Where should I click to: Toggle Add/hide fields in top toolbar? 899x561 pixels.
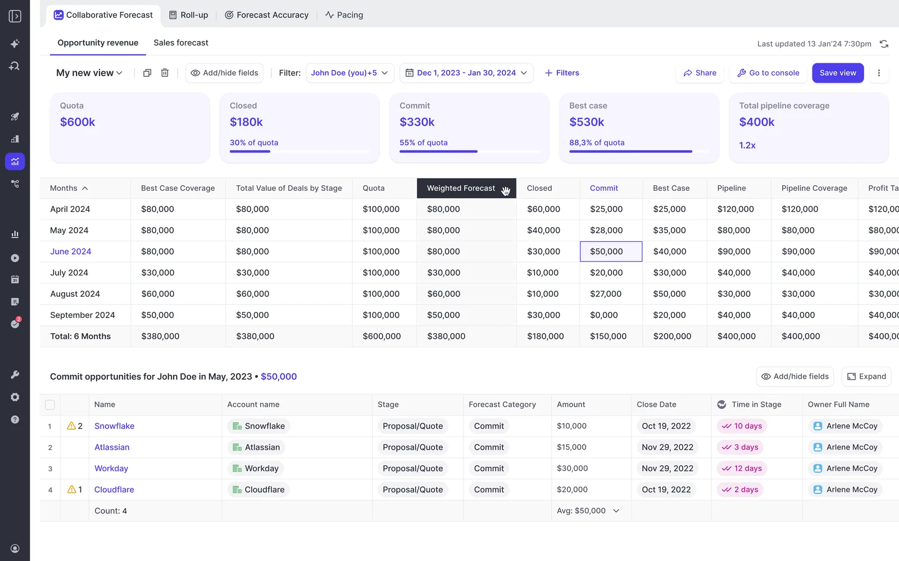click(224, 73)
